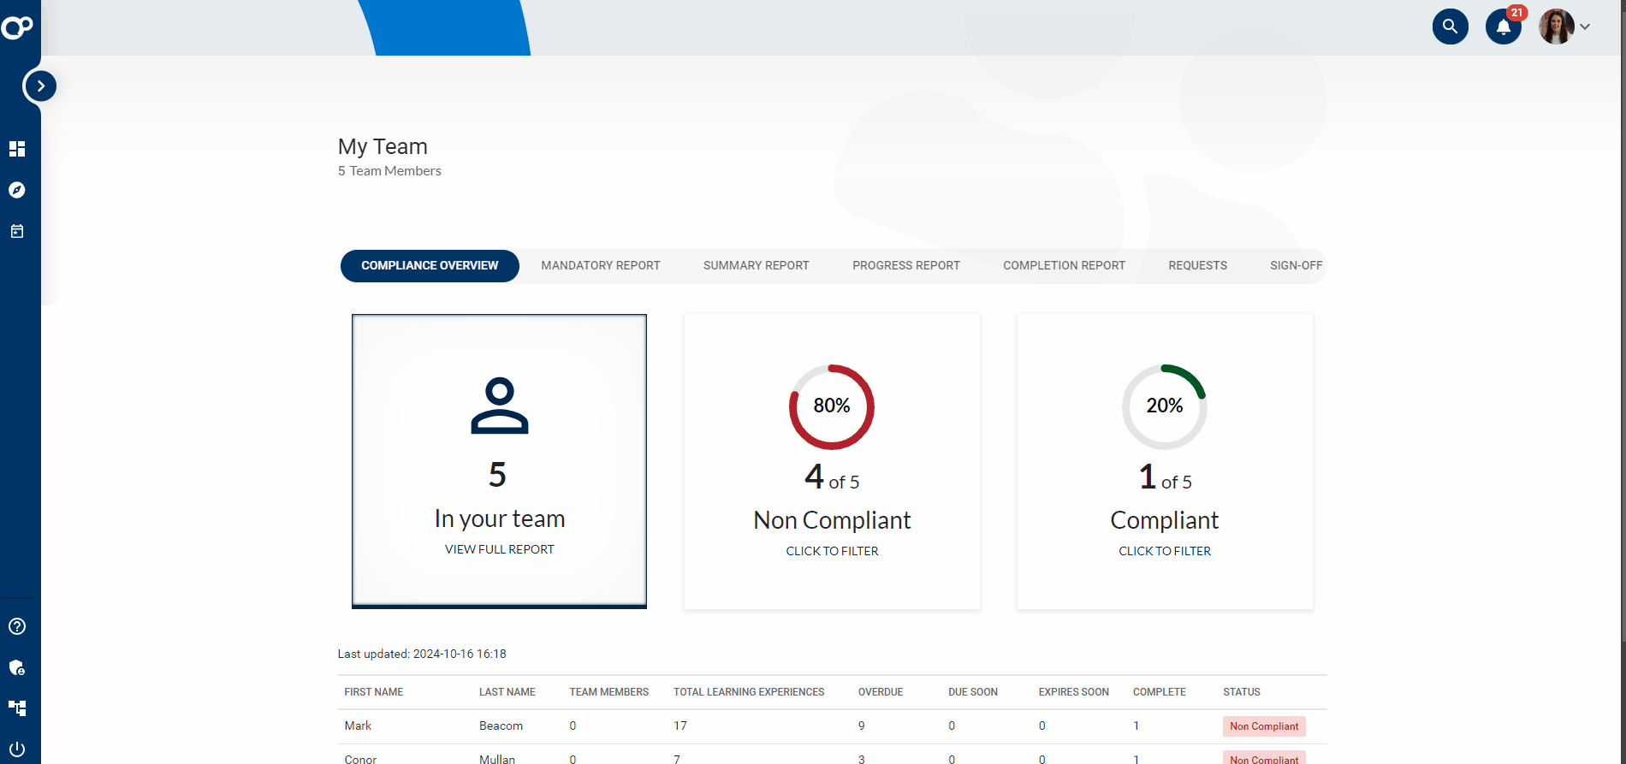Select the Completion Report tab

[1064, 266]
